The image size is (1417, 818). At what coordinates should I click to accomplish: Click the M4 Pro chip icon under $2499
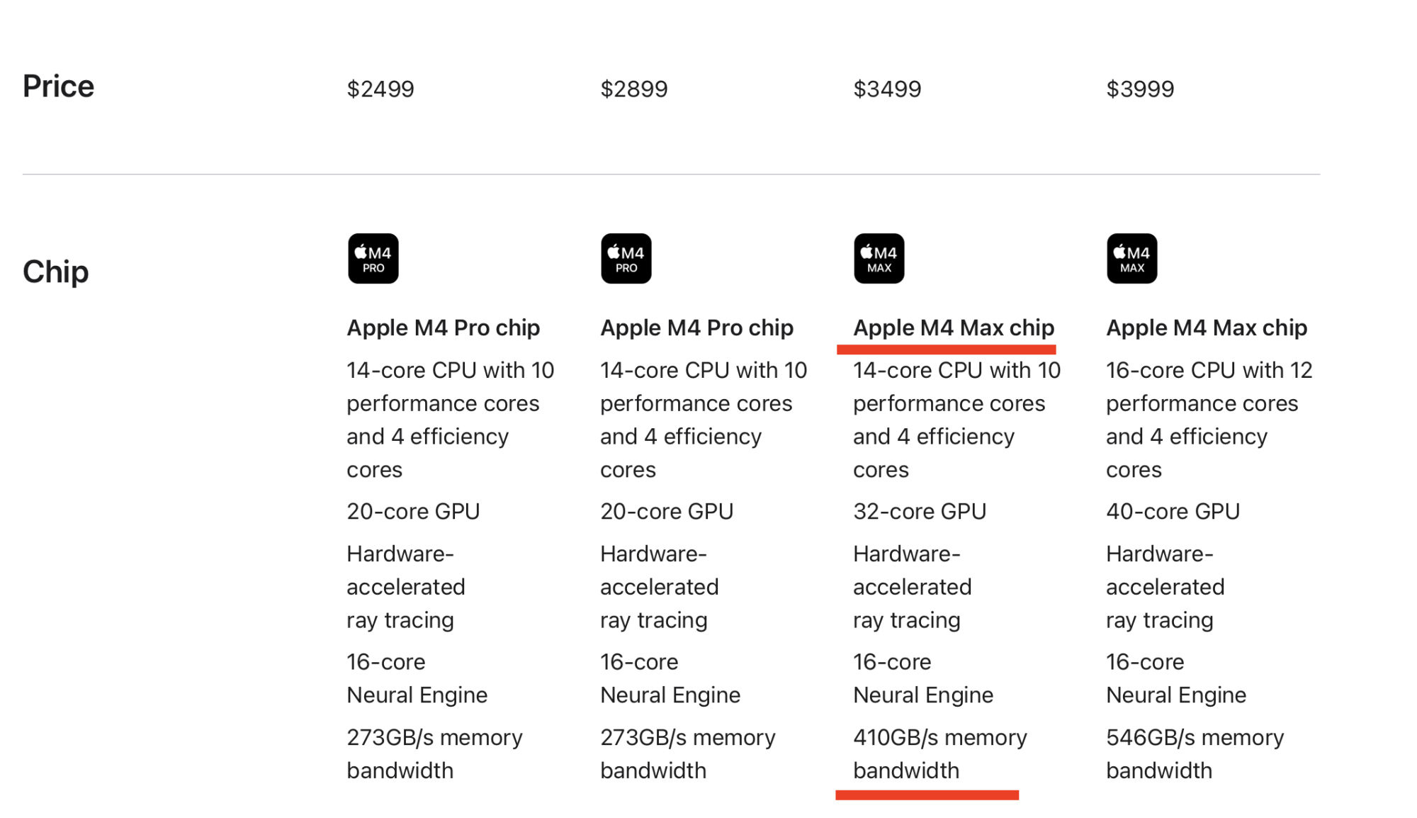click(373, 259)
